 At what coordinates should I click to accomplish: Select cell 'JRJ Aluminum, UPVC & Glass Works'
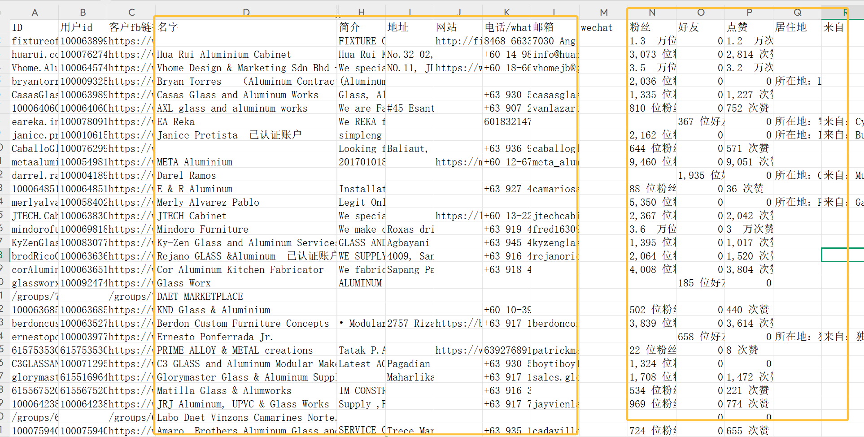246,404
